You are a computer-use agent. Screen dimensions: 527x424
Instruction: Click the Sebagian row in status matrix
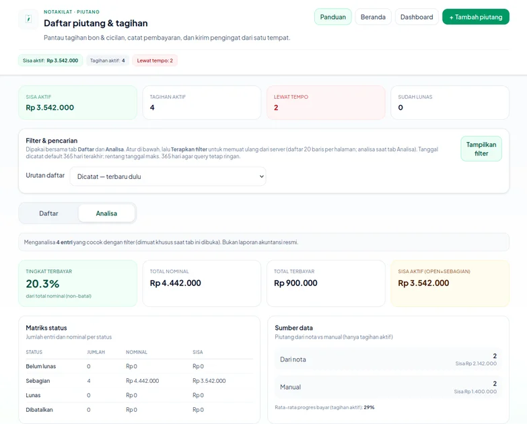click(139, 381)
